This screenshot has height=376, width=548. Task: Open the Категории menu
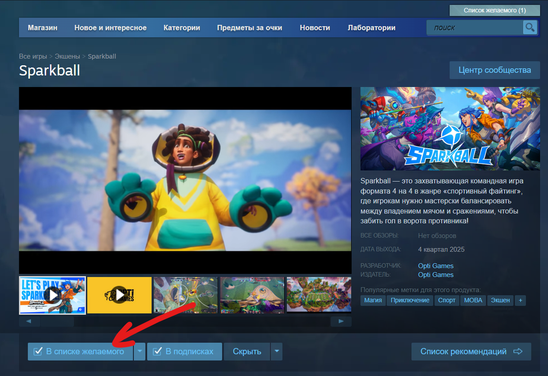point(182,28)
